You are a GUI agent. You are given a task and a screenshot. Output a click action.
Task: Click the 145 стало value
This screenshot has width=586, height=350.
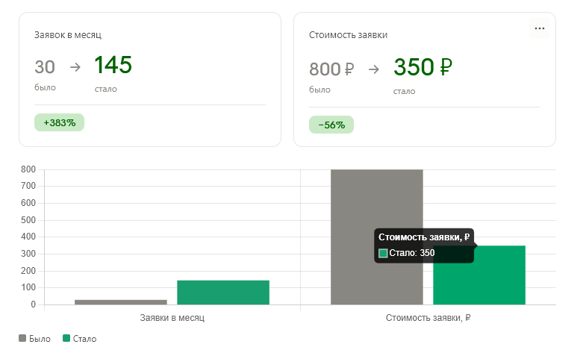pos(113,65)
